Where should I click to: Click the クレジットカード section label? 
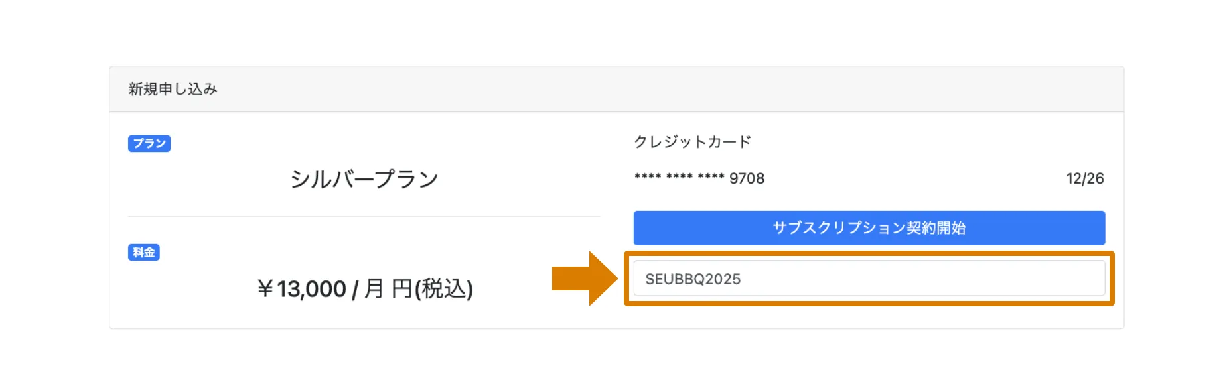tap(692, 142)
